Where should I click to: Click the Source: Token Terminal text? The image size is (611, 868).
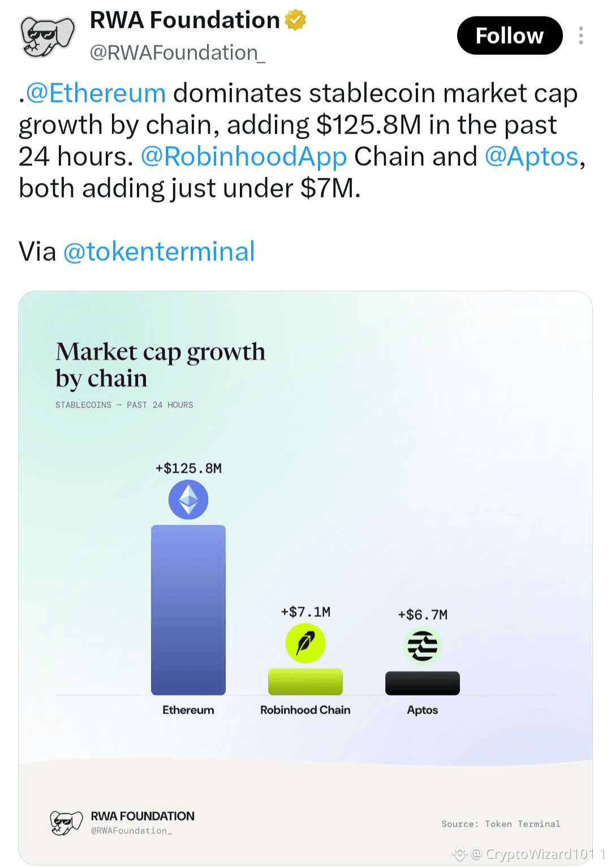(501, 824)
